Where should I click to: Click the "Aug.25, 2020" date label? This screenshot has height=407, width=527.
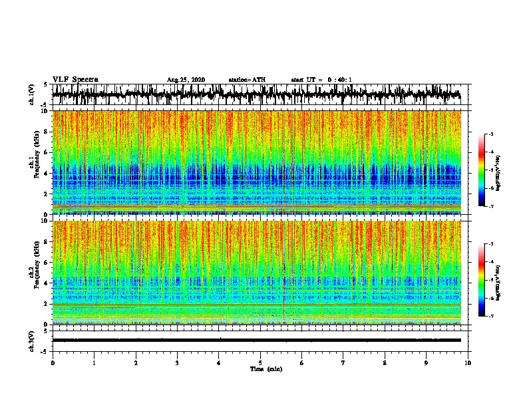186,80
